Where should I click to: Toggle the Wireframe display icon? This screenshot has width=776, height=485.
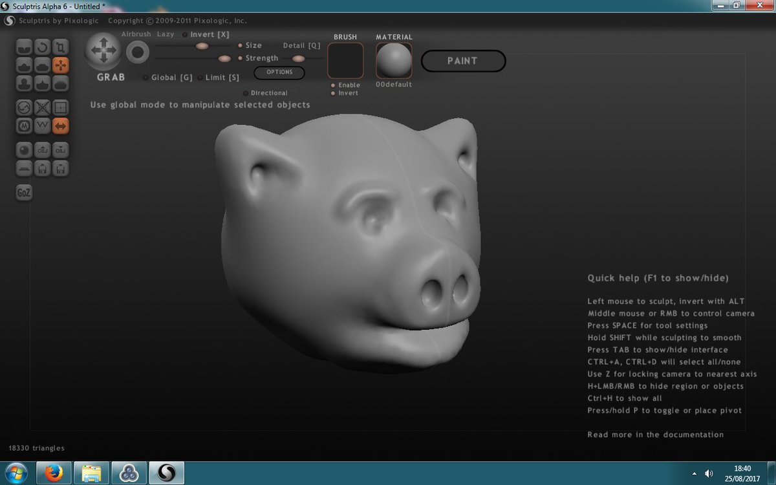point(43,126)
